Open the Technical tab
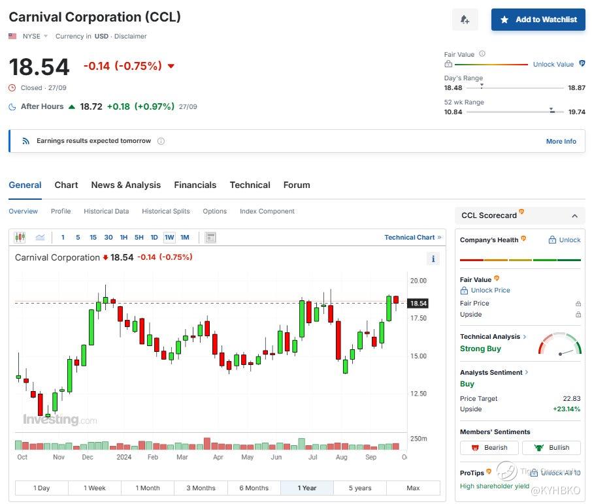The width and height of the screenshot is (592, 504). click(x=250, y=185)
